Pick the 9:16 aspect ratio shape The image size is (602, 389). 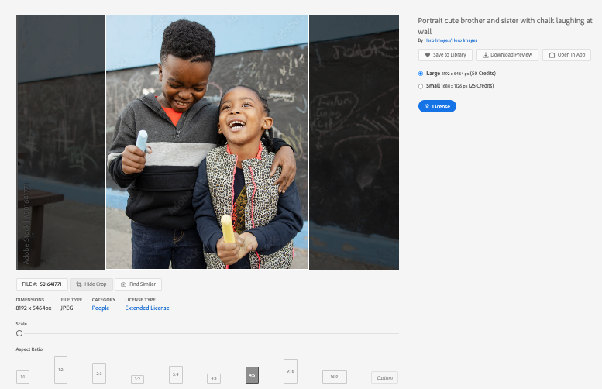[291, 371]
